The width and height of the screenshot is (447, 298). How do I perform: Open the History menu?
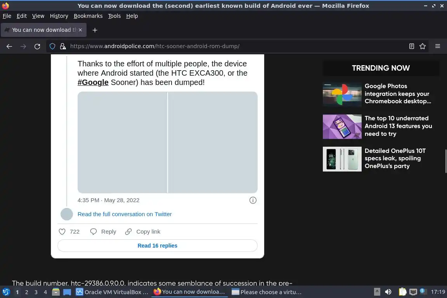[59, 16]
